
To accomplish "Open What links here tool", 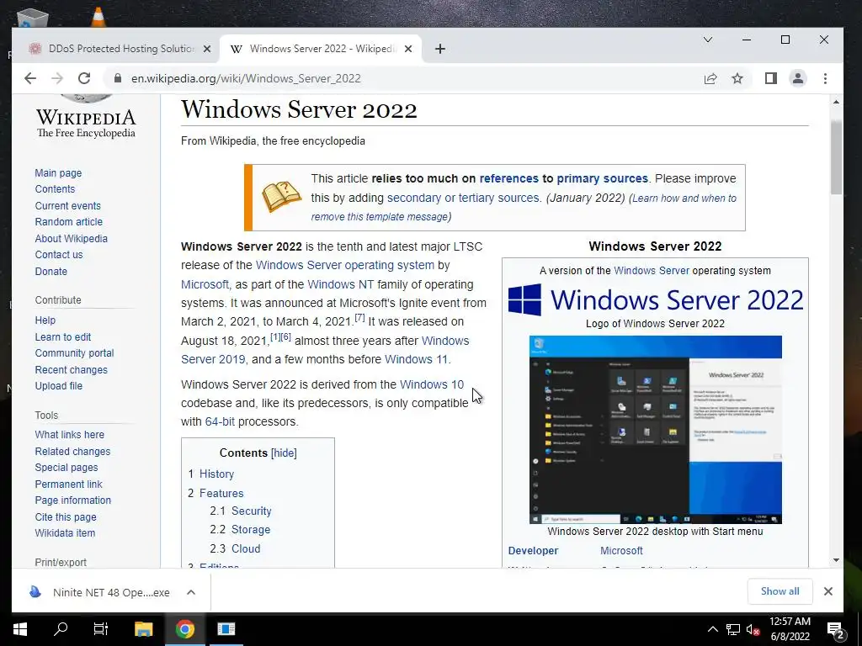I will coord(70,435).
